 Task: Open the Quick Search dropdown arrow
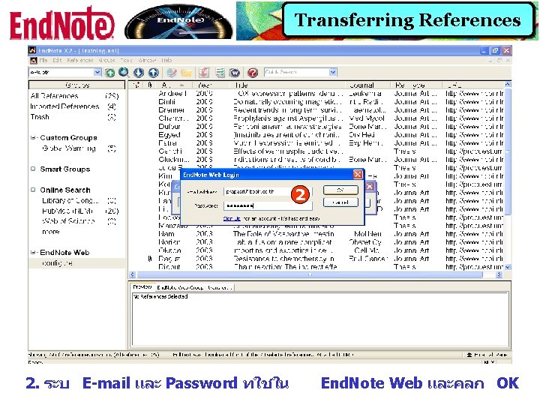332,72
